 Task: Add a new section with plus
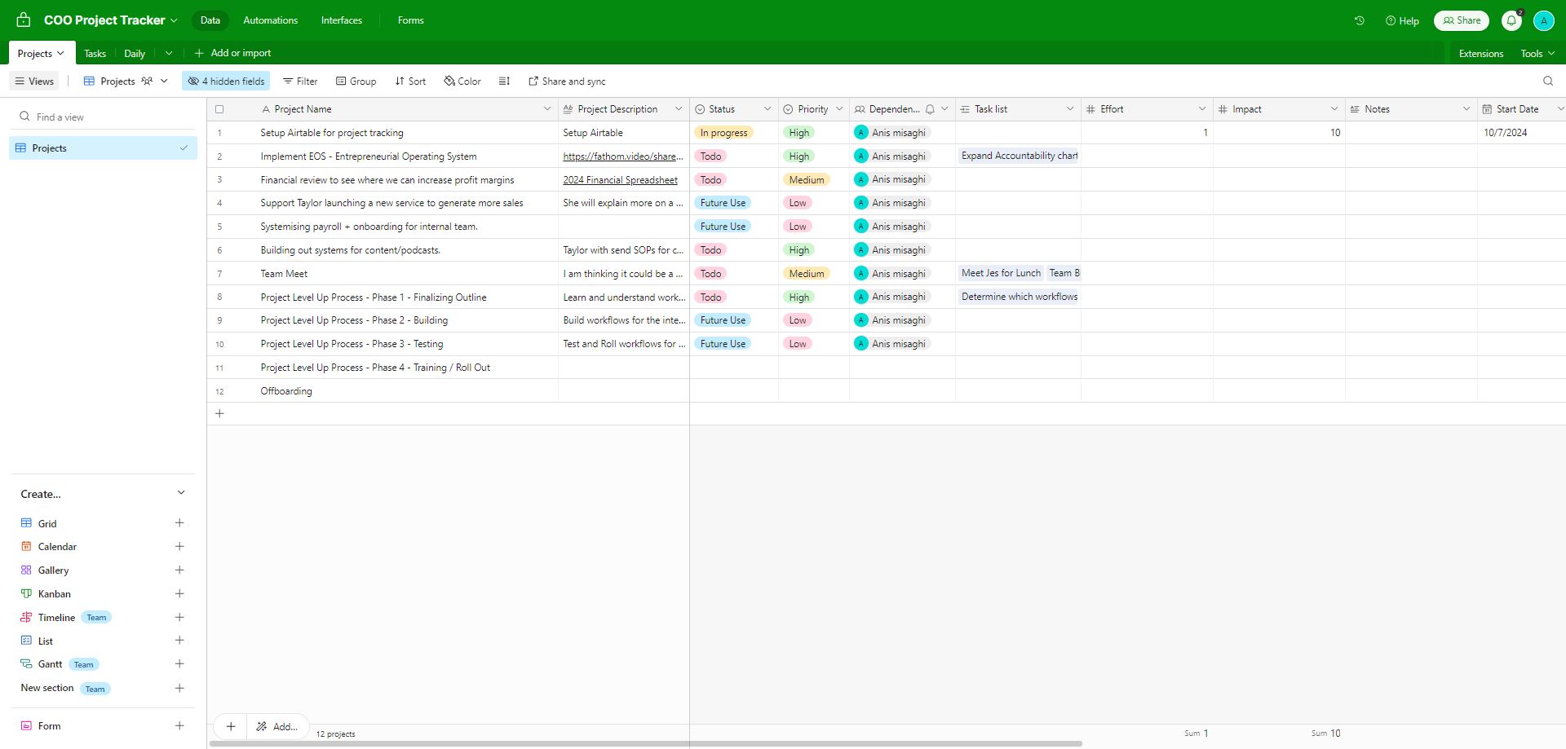[x=179, y=688]
